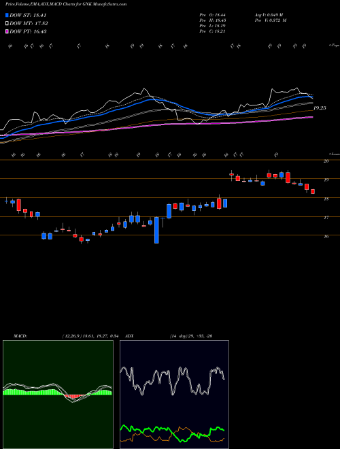Screen dimensions: 340x449
Task: Click the tall blue candlestick near 16
Action: 156,230
